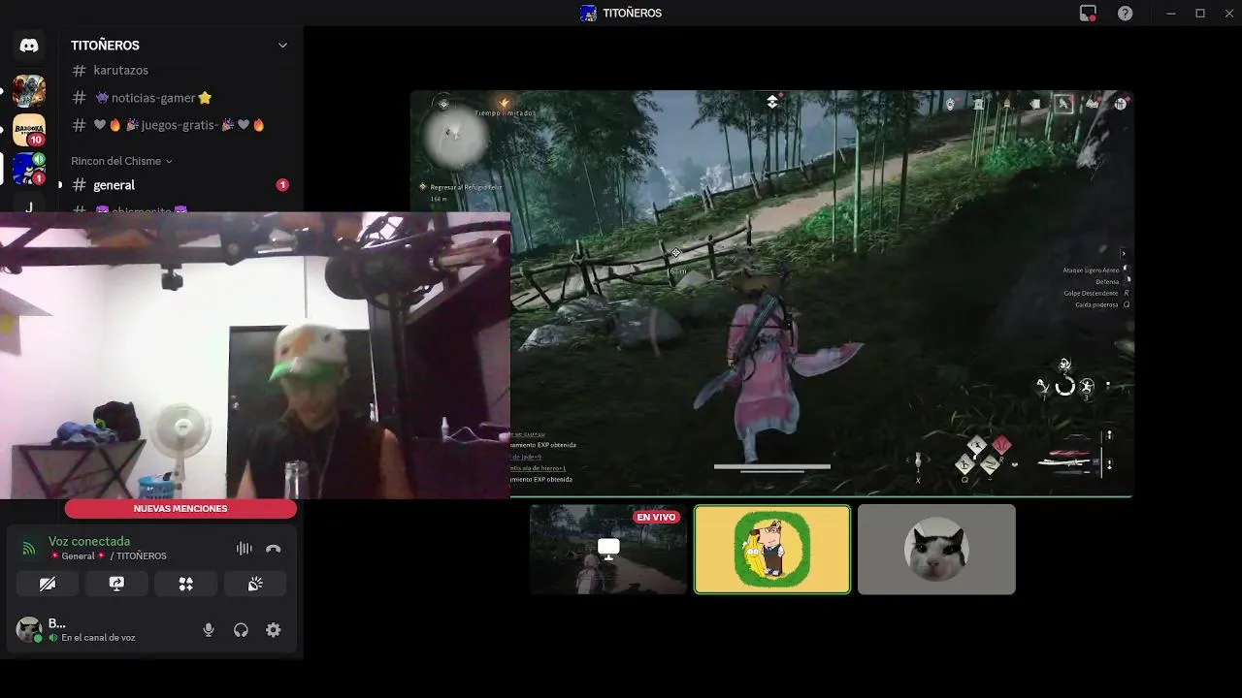The height and width of the screenshot is (698, 1242).
Task: Select the EN VIVO stream thumbnail
Action: tap(608, 549)
